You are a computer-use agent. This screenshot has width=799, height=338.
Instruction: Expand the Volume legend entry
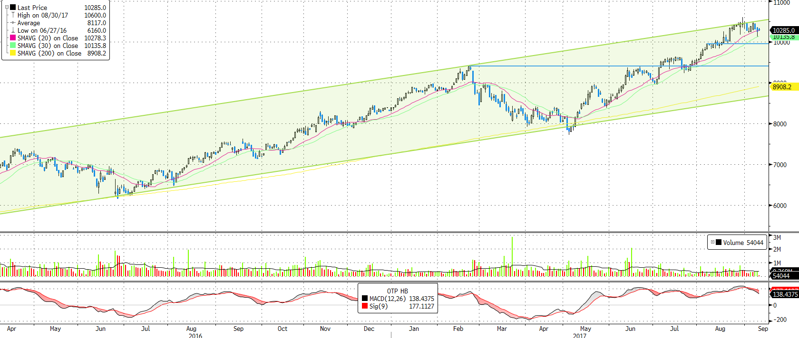click(712, 242)
